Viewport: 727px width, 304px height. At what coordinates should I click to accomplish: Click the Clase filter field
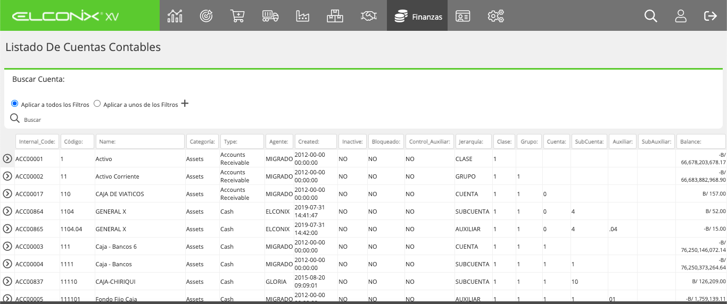tap(504, 141)
